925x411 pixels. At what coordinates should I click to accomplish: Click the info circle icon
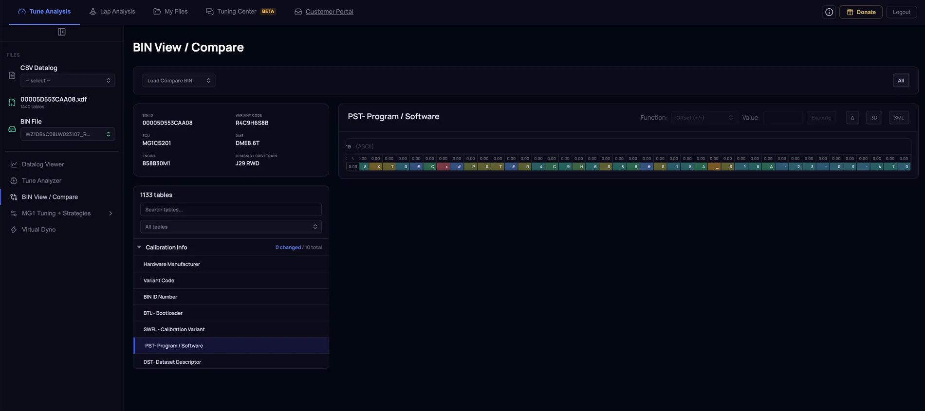(x=829, y=12)
